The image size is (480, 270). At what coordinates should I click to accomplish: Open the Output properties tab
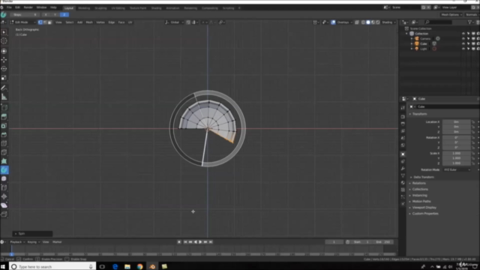[x=403, y=124]
